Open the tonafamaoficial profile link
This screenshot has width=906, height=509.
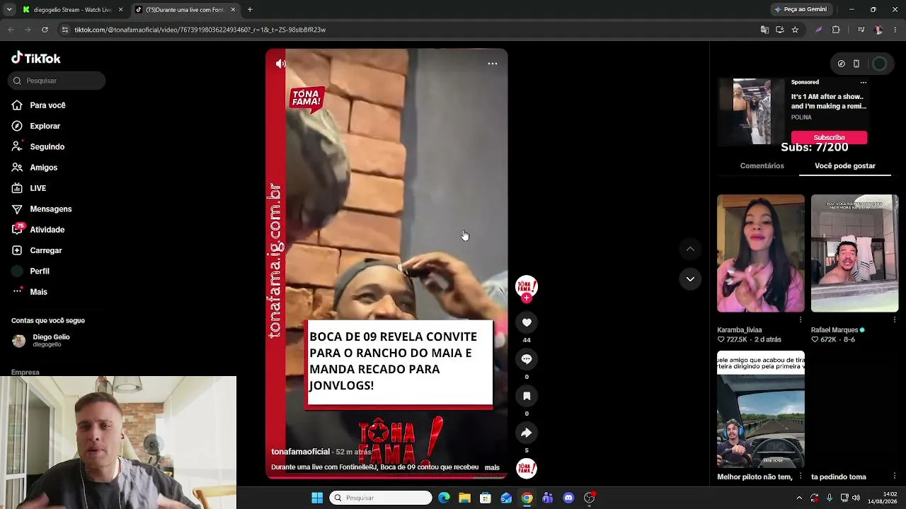pyautogui.click(x=300, y=452)
